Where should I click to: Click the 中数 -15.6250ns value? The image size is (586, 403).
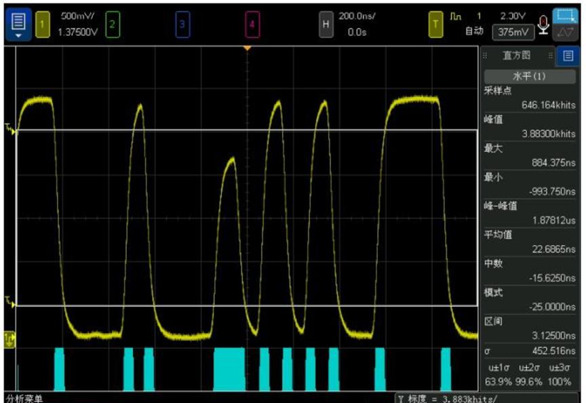point(552,277)
